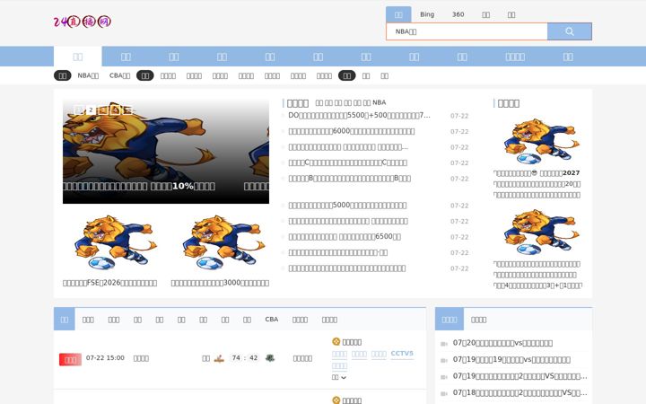Select the CBA tab in the match schedule
Screen dimensions: 646x404
click(x=272, y=319)
